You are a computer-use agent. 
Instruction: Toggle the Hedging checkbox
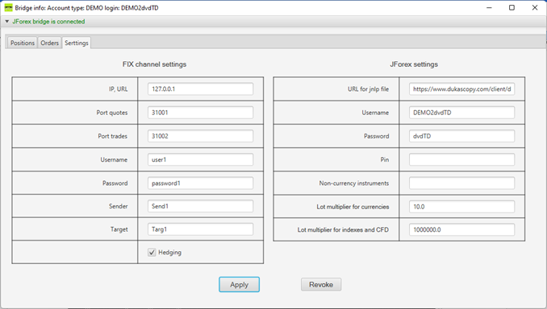[x=152, y=253]
